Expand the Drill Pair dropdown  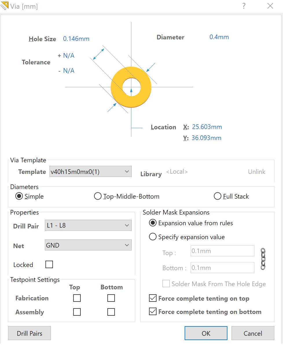coord(88,225)
